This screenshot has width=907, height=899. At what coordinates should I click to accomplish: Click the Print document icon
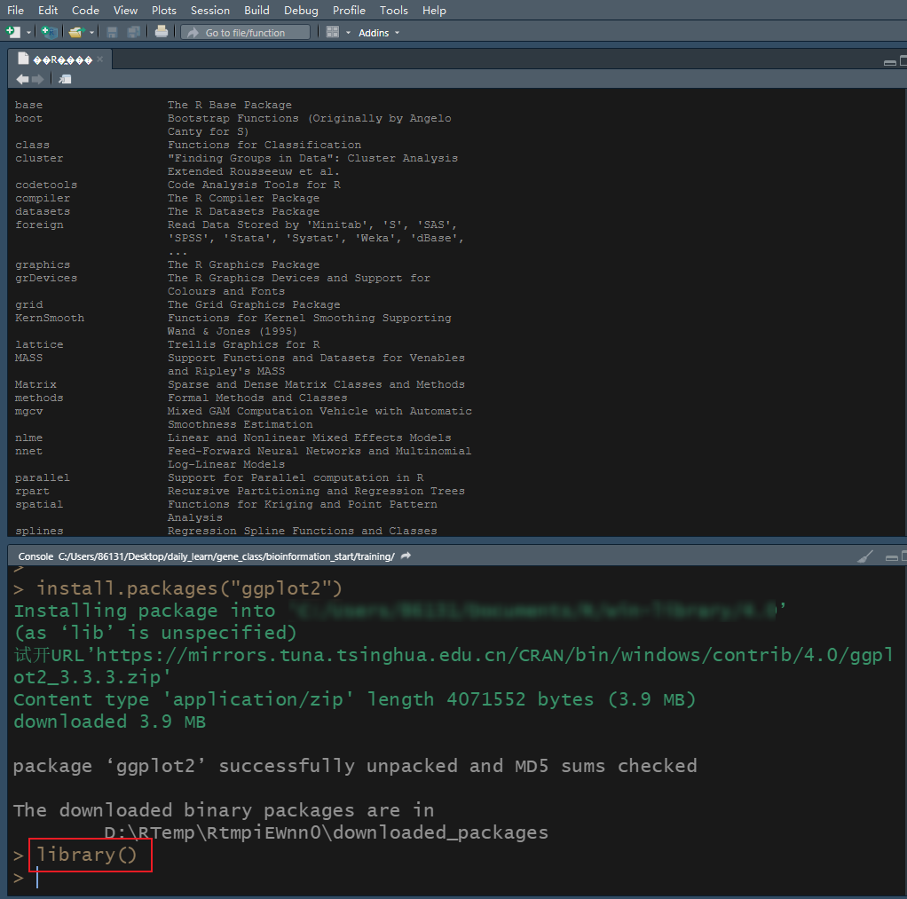tap(162, 32)
